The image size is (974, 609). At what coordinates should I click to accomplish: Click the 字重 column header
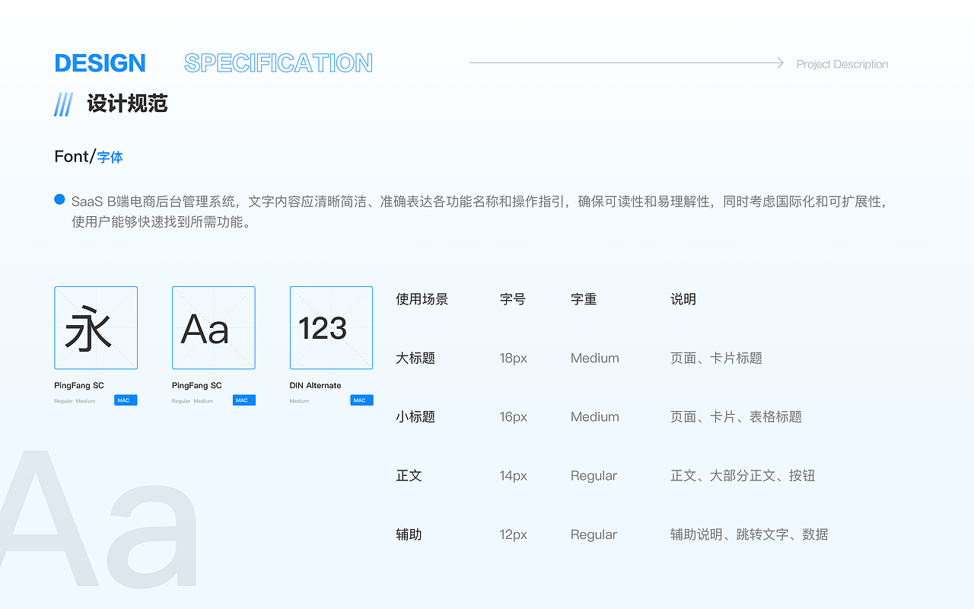(584, 299)
